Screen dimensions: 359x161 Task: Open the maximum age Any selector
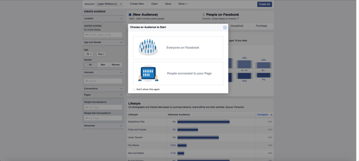(x=101, y=54)
